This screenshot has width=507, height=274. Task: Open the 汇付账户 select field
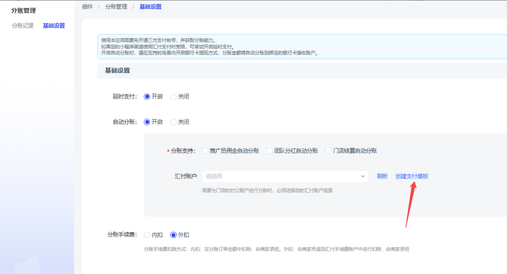(x=279, y=176)
